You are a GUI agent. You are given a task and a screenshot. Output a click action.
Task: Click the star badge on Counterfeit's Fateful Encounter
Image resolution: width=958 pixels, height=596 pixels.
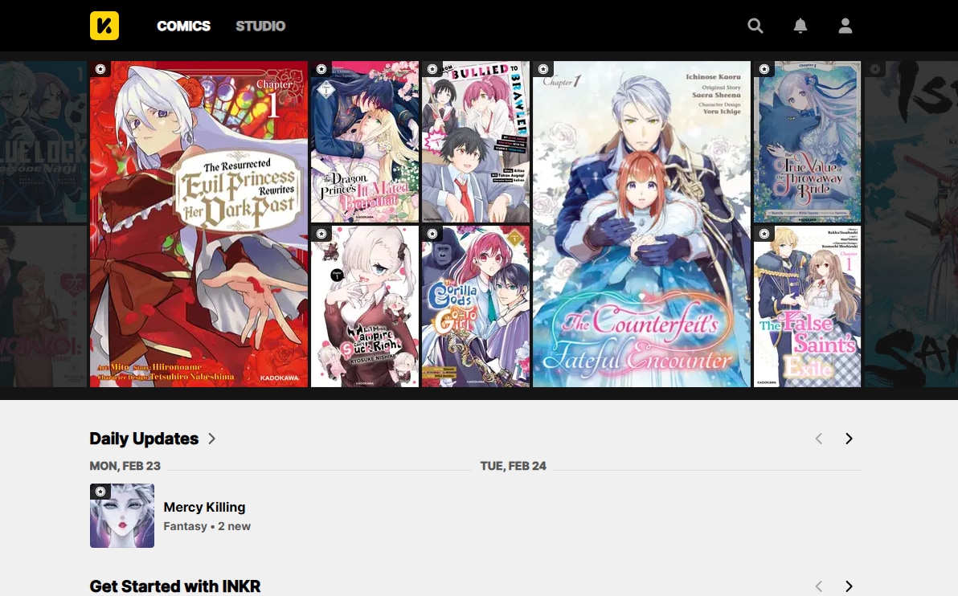[545, 69]
